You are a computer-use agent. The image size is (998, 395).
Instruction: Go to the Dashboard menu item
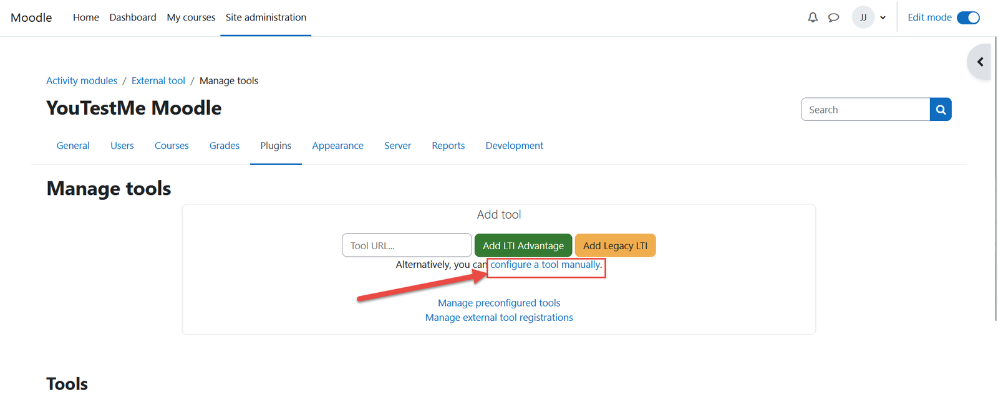[x=133, y=17]
